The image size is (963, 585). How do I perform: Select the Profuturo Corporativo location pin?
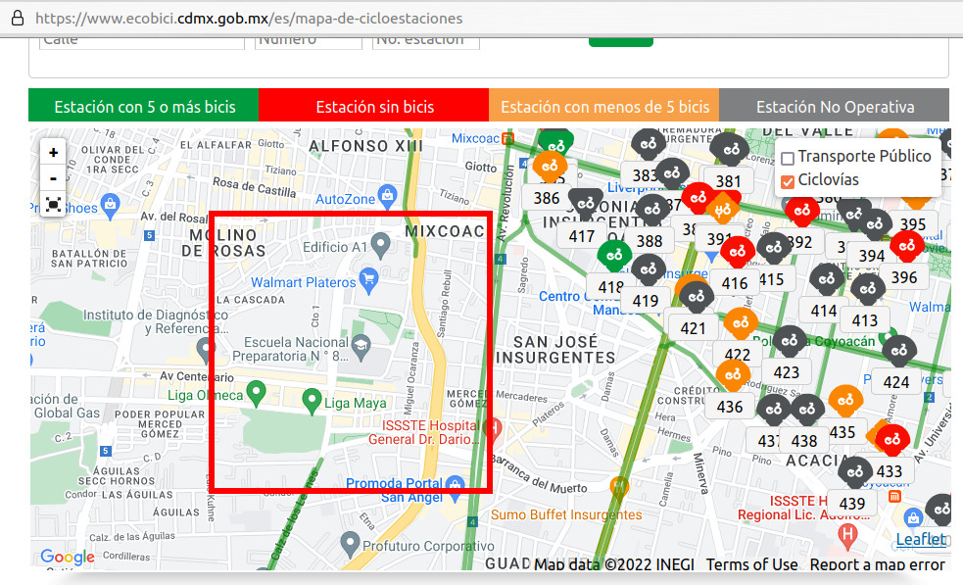pyautogui.click(x=350, y=545)
